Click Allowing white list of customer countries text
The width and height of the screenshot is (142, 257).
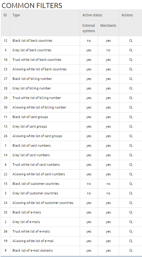[43, 203]
